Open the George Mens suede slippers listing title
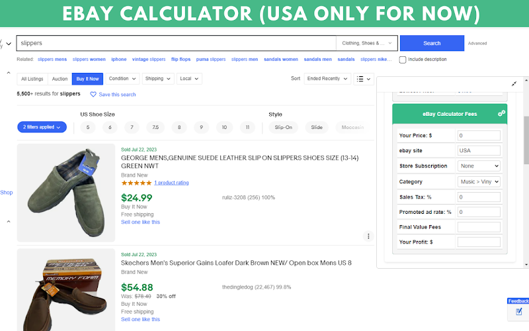This screenshot has width=529, height=331. pyautogui.click(x=240, y=162)
